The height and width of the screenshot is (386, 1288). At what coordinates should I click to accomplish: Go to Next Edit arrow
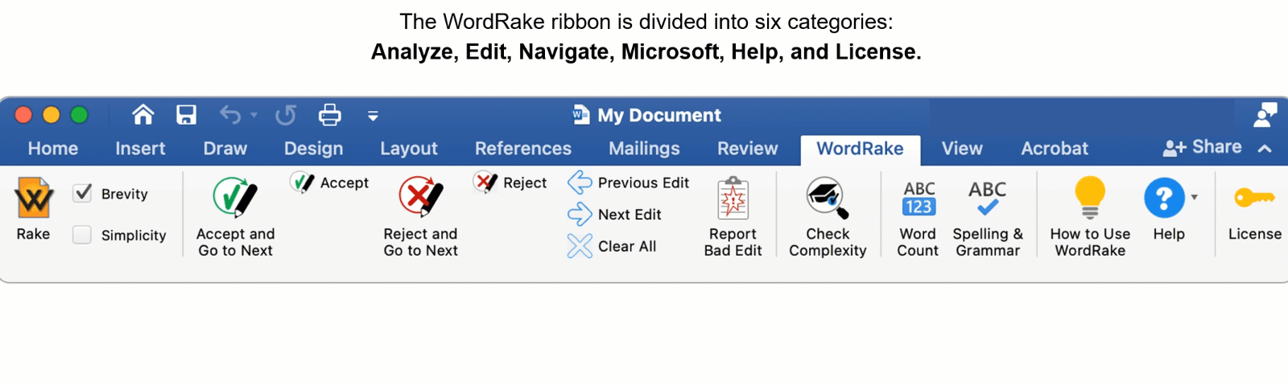click(580, 215)
